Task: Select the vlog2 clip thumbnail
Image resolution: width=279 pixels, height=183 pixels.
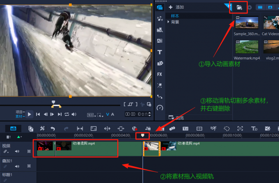Action: [271, 47]
